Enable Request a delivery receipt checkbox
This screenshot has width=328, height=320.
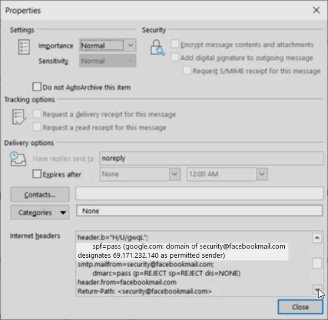(37, 114)
